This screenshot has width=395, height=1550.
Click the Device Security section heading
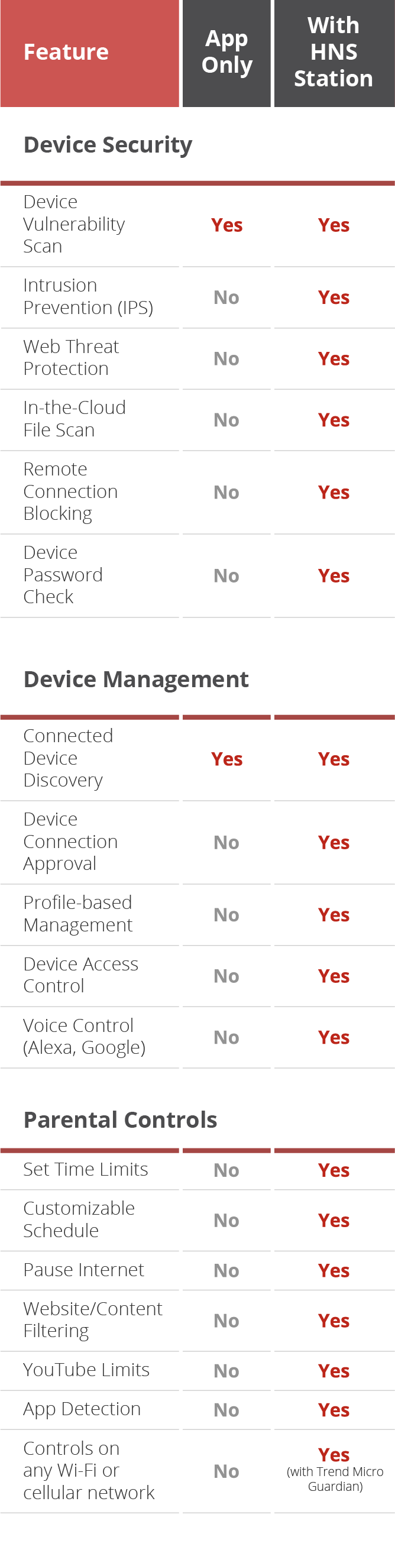pos(108,145)
